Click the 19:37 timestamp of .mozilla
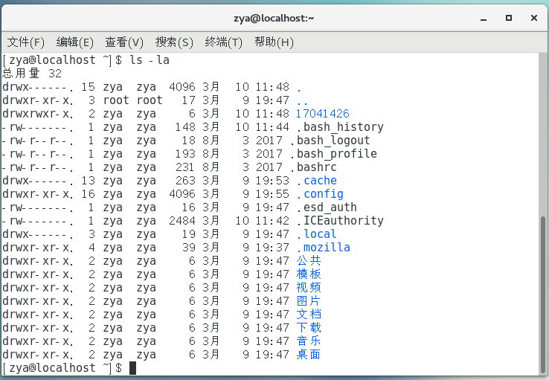Image resolution: width=549 pixels, height=380 pixels. (x=272, y=248)
